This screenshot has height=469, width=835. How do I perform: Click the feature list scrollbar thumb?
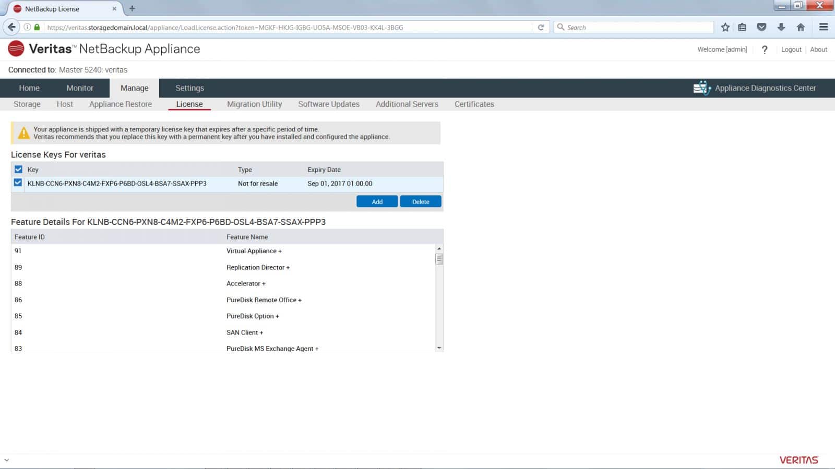(x=439, y=259)
